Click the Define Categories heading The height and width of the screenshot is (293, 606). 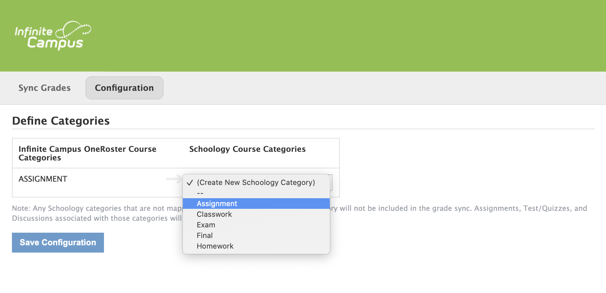61,121
